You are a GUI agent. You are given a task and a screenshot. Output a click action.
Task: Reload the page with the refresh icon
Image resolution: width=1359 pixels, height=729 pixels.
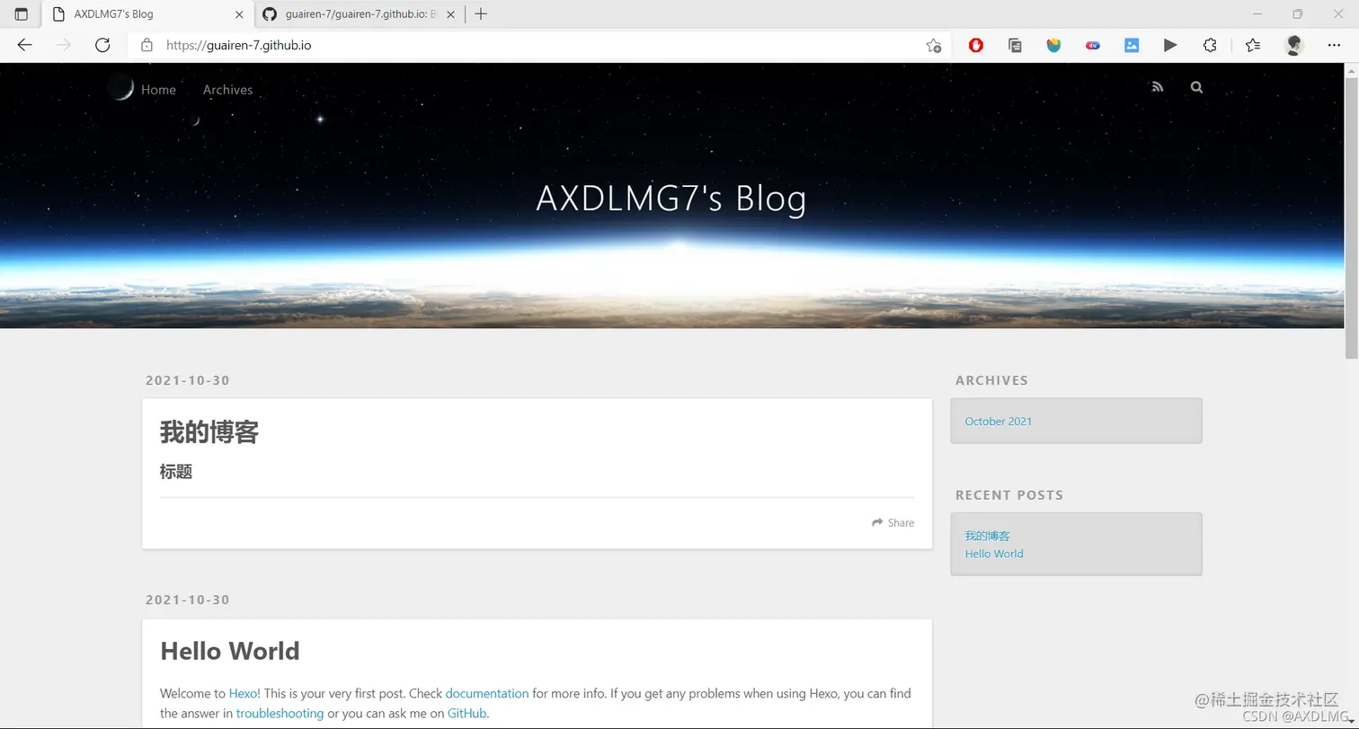pyautogui.click(x=102, y=45)
